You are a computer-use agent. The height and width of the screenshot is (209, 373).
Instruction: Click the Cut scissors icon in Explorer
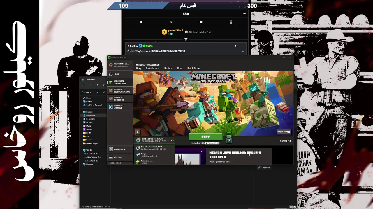97,92
